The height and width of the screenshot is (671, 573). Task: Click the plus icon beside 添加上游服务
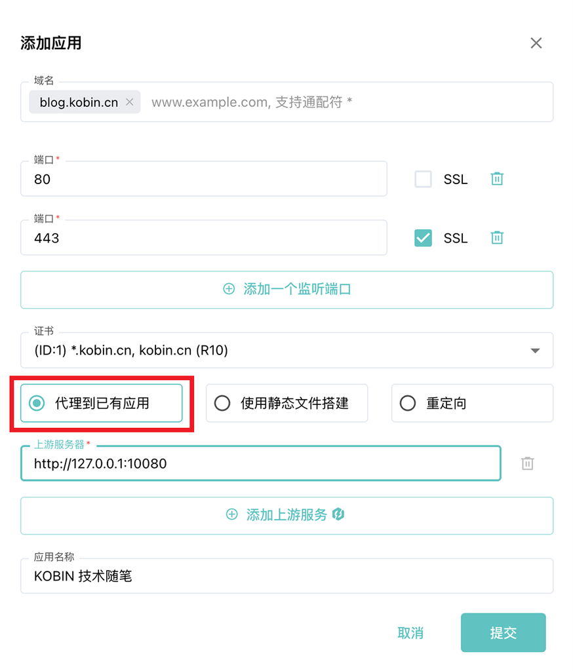(232, 514)
